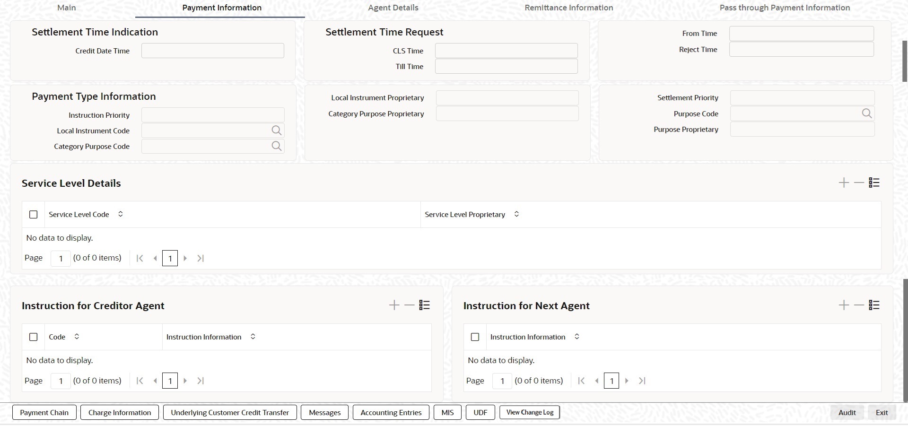Click the Instruction Priority field

tap(213, 115)
